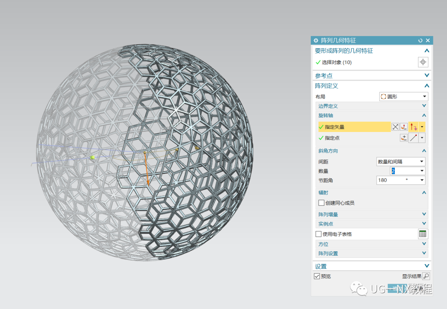Open the vector dialog icon in 指定矢量 row
447x309 pixels.
pos(404,127)
